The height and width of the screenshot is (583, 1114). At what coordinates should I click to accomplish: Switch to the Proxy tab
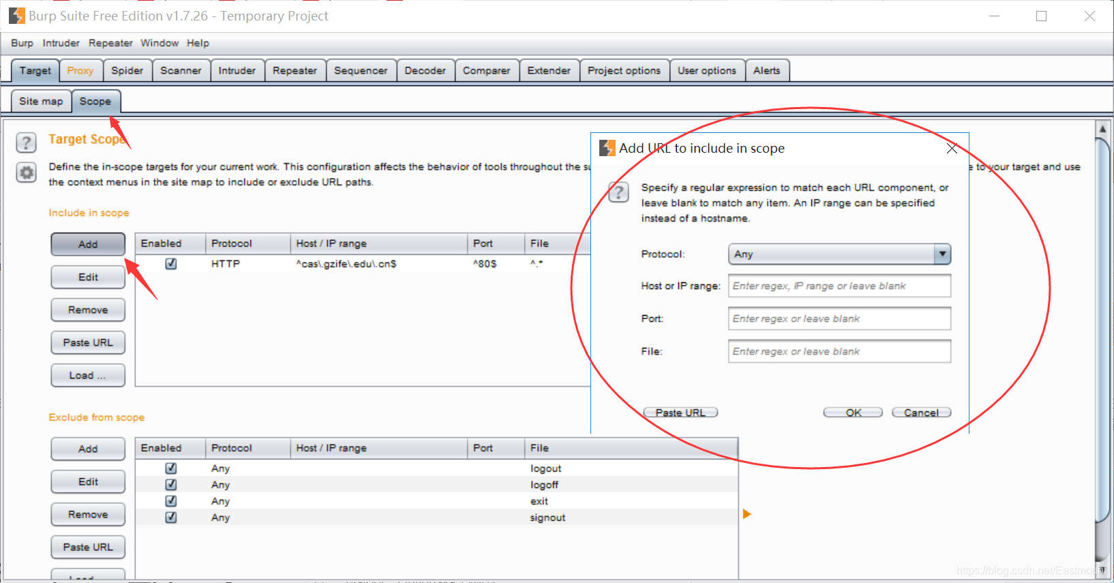pos(80,70)
